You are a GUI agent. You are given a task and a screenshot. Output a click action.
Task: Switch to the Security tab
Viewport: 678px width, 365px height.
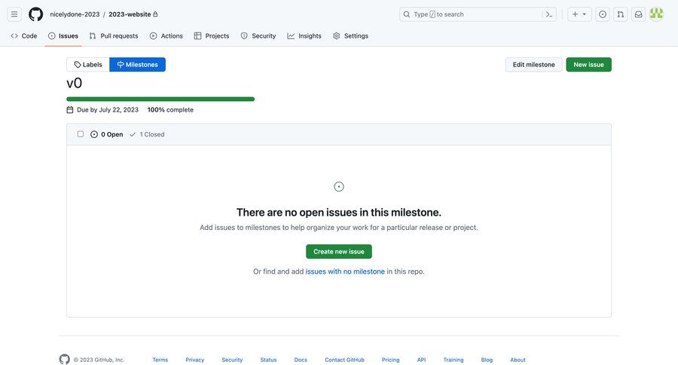(x=258, y=36)
